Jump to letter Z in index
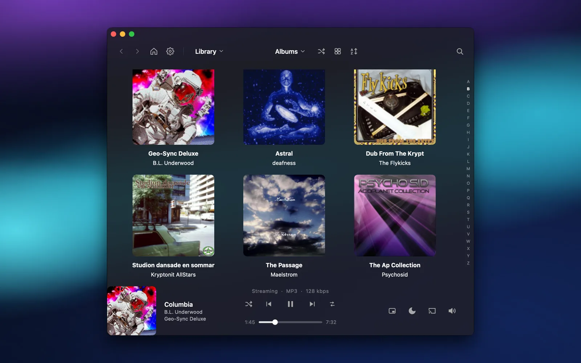This screenshot has height=363, width=581. click(468, 263)
